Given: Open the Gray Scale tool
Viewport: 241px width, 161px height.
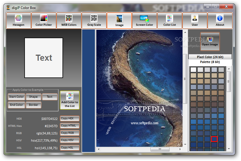Looking at the screenshot, I should [94, 21].
